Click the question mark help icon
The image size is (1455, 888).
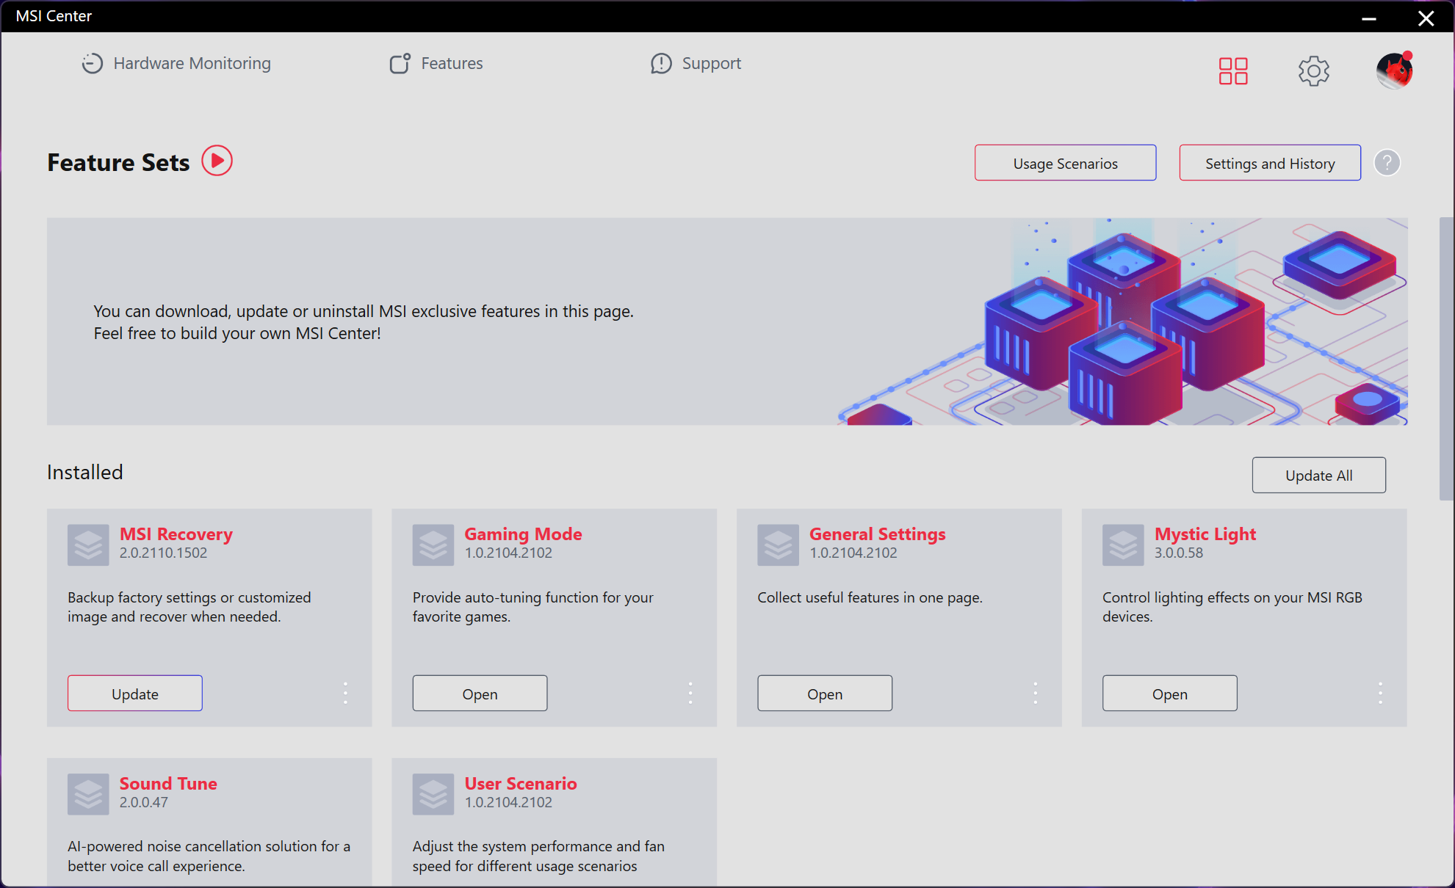1387,163
